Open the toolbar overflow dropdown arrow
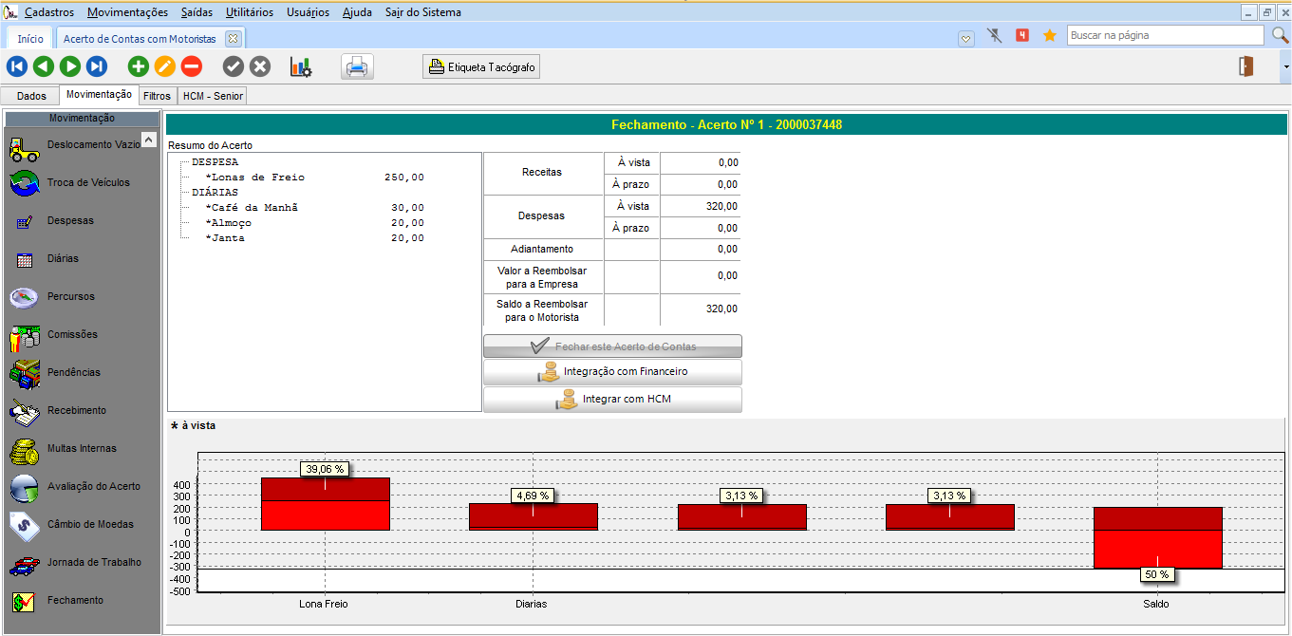Screen dimensions: 1292x636 1285,67
